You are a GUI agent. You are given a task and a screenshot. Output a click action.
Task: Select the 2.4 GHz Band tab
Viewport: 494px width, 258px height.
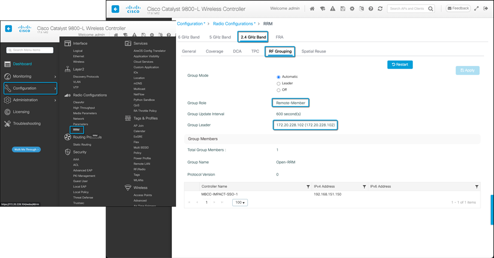pos(253,37)
